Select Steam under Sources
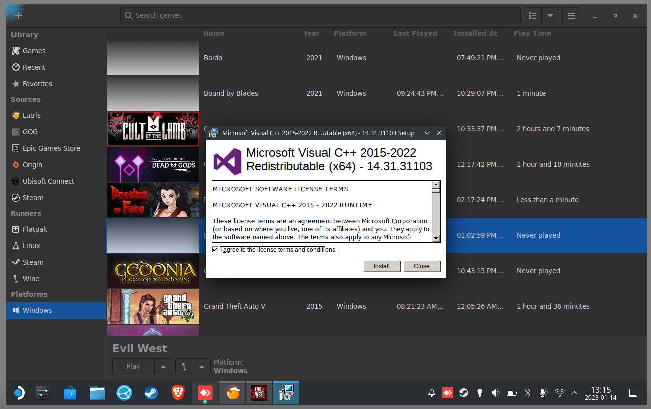This screenshot has height=409, width=651. click(56, 198)
